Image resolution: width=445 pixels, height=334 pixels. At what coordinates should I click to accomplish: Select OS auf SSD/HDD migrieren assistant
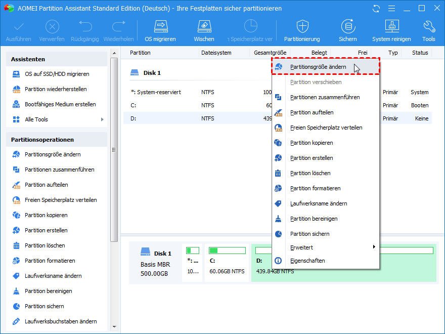[x=57, y=74]
